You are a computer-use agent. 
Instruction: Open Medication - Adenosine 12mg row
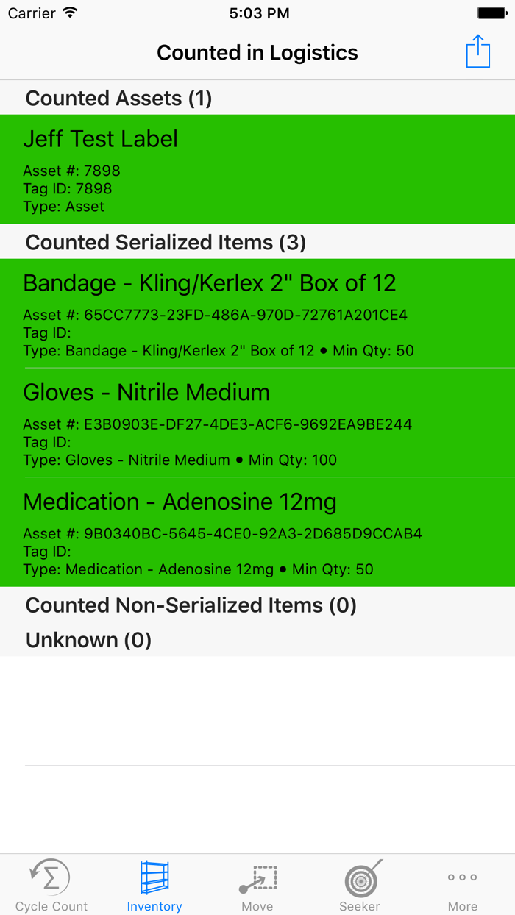(x=257, y=533)
